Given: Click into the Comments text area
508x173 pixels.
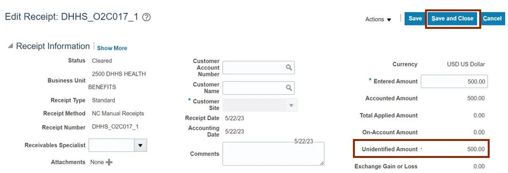Looking at the screenshot, I should pos(273,154).
